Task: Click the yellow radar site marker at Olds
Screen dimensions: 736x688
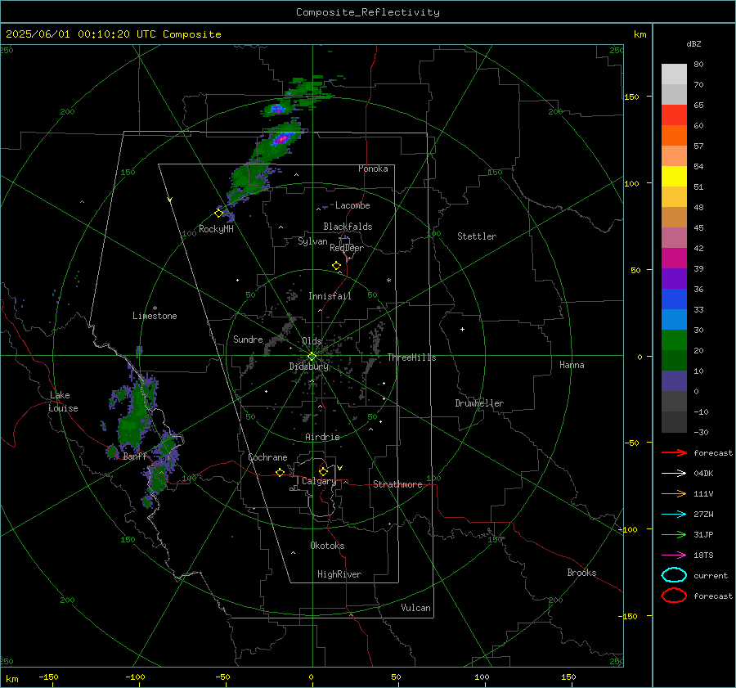Action: tap(312, 357)
